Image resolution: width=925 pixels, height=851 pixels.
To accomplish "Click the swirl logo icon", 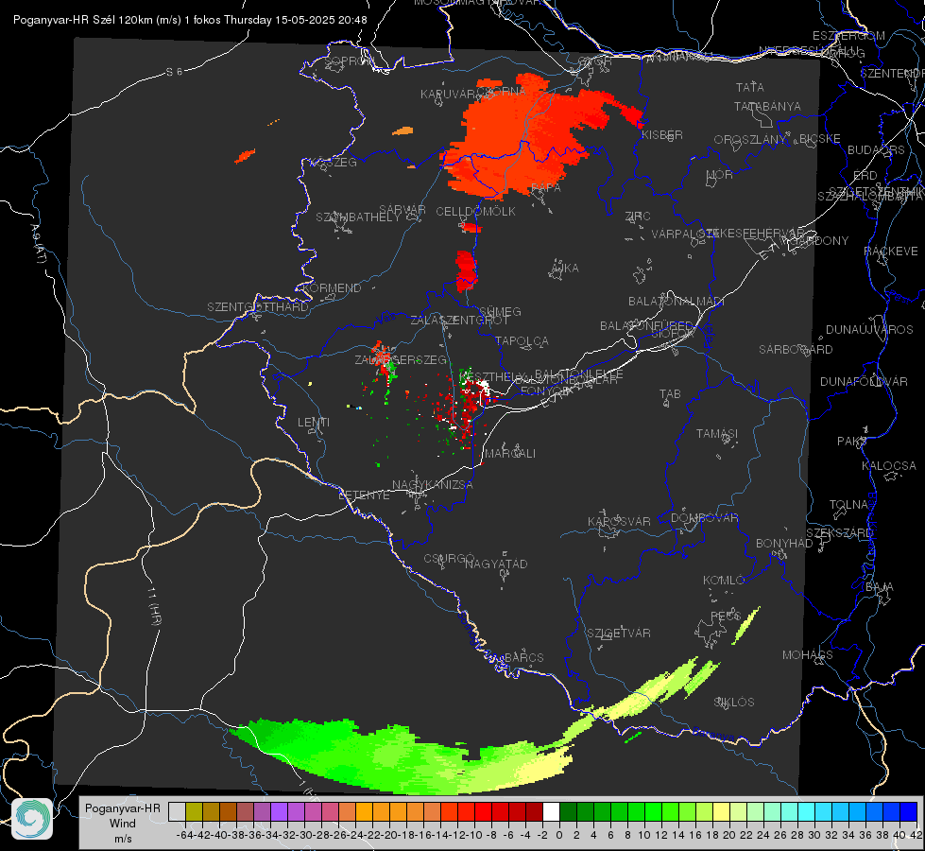I will [32, 819].
